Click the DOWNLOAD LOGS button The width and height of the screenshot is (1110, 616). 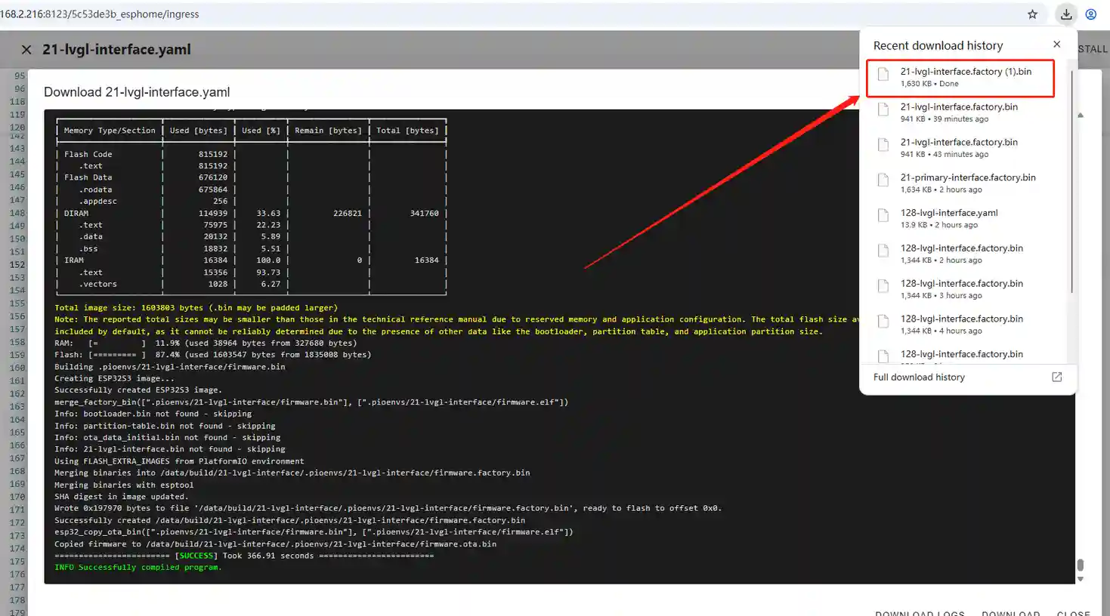point(920,612)
